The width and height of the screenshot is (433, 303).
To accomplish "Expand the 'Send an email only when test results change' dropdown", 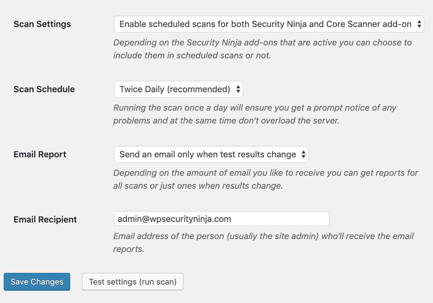I will [211, 154].
